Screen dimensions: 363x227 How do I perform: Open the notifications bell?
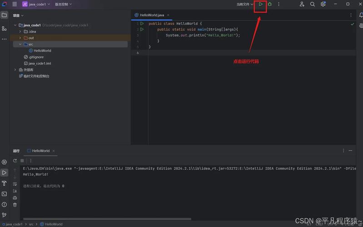[x=361, y=15]
